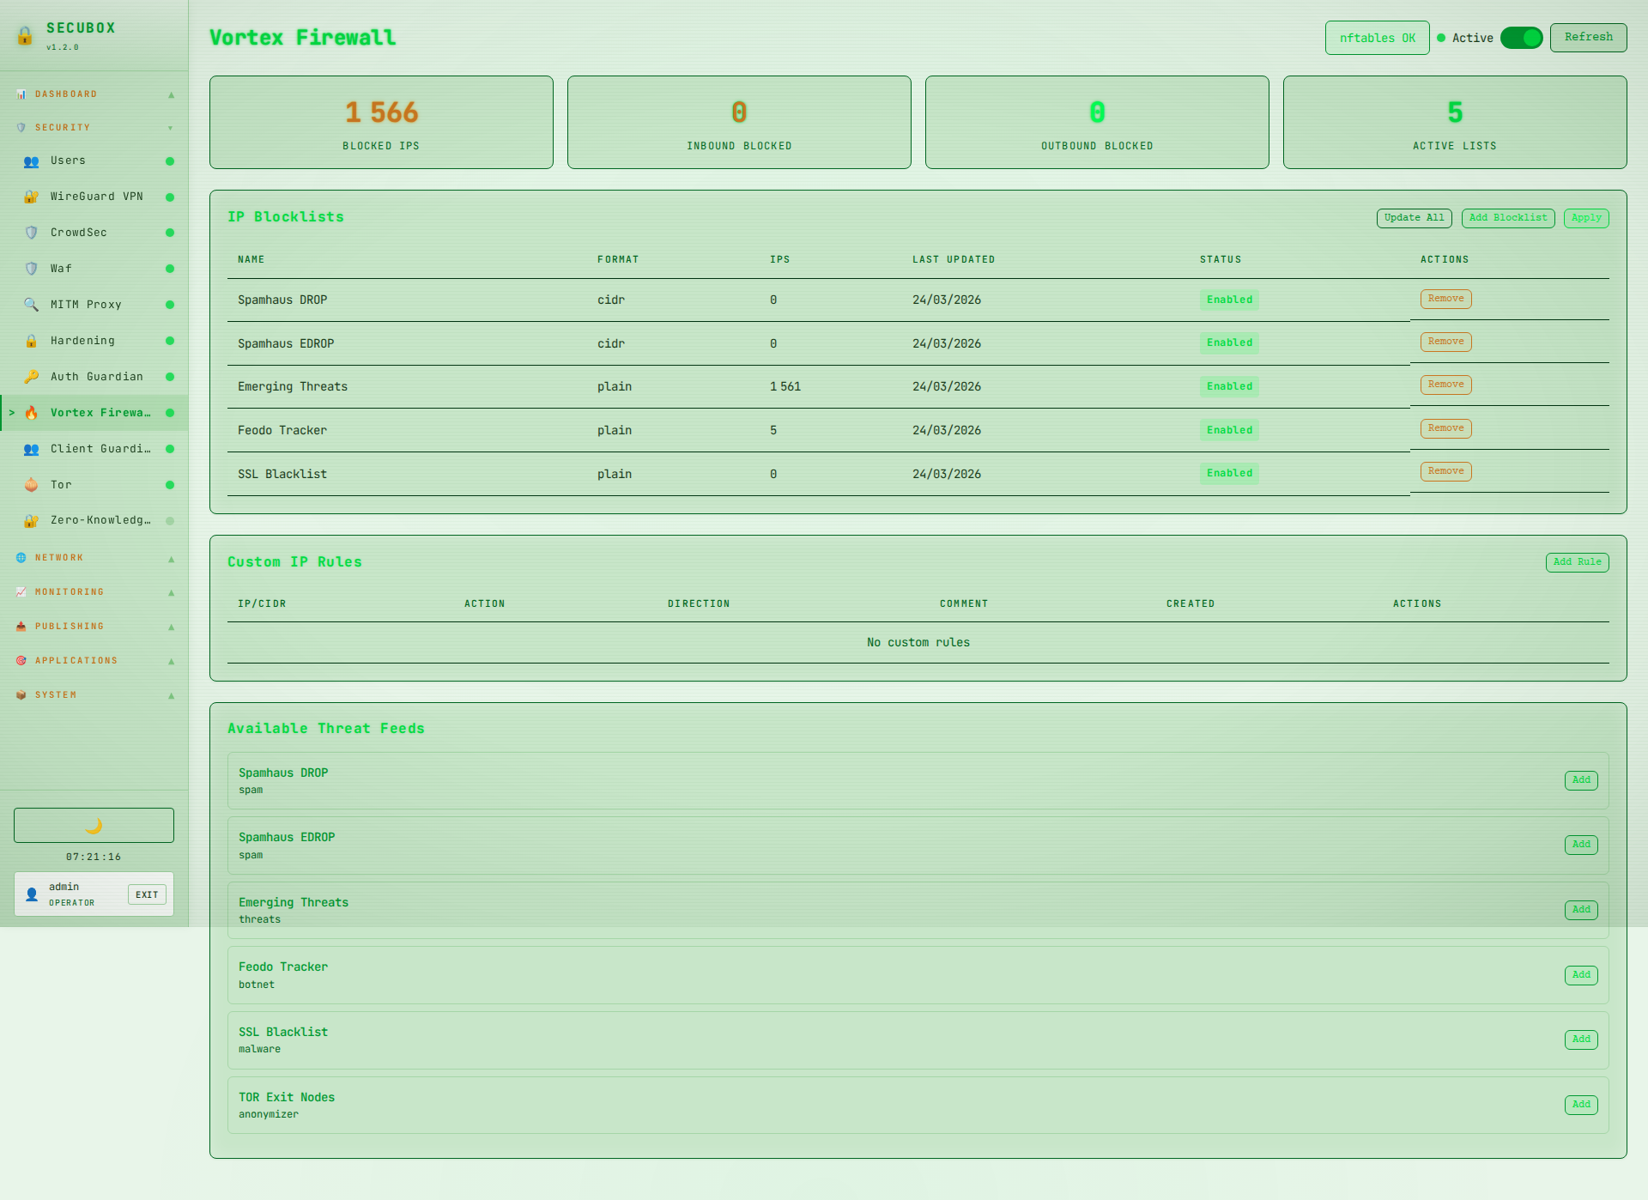Click the Auth Guardian key icon
The height and width of the screenshot is (1200, 1648).
pyautogui.click(x=32, y=377)
